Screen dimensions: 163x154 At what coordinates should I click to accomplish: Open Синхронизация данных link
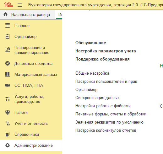(97, 98)
